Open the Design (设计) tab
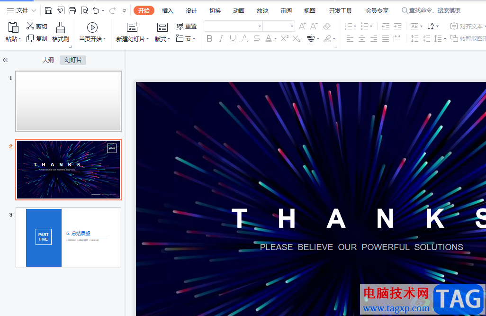This screenshot has height=316, width=486. [x=191, y=10]
